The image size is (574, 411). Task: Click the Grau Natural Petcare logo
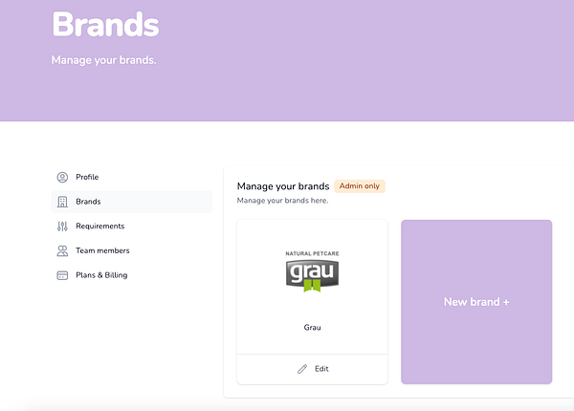click(312, 271)
